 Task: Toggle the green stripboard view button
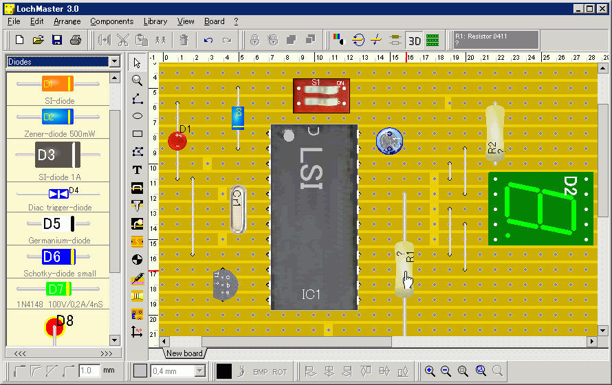[x=433, y=40]
